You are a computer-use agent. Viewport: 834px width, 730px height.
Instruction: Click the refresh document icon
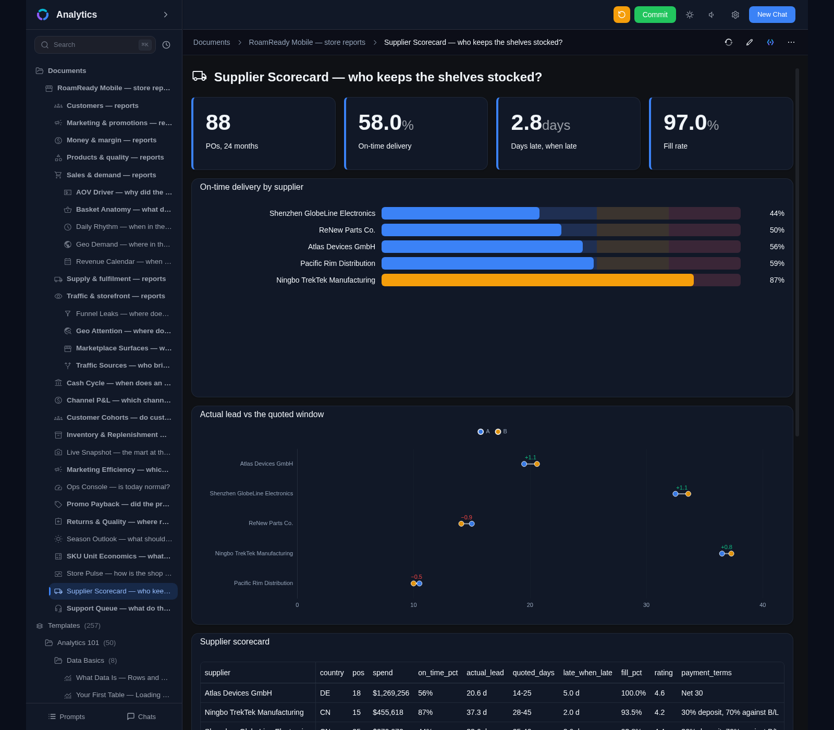pos(729,42)
